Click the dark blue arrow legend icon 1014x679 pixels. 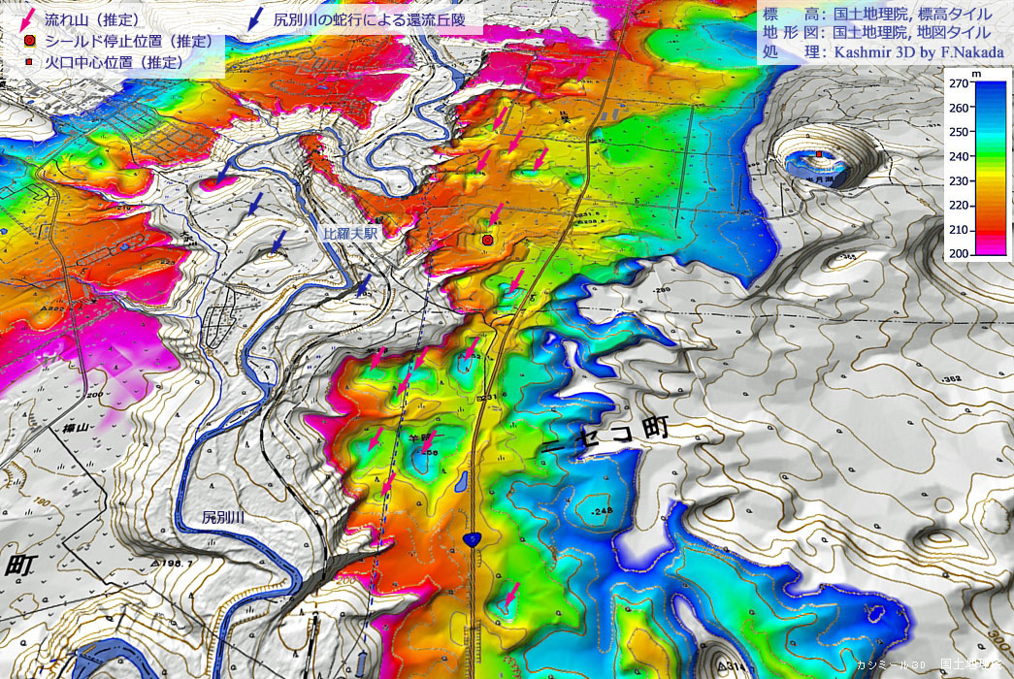coord(257,18)
